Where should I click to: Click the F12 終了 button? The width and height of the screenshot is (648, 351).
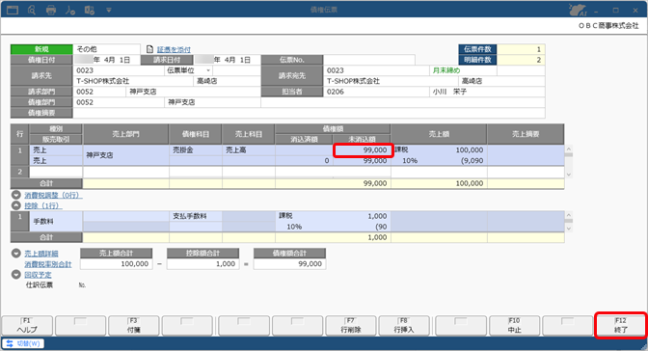[x=621, y=325]
